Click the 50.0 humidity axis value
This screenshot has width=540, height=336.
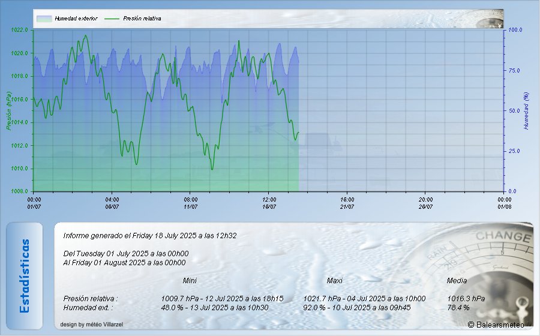(514, 111)
